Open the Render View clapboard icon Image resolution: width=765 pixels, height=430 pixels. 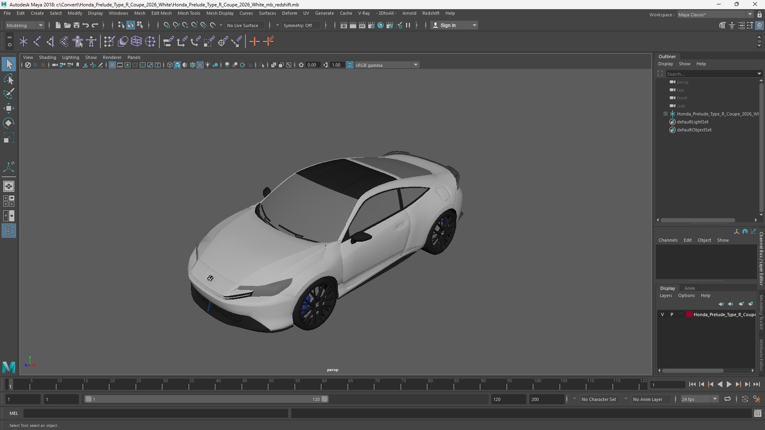(344, 25)
